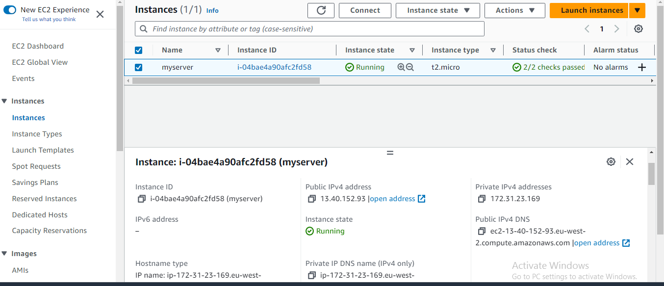Click the Status check column header
The width and height of the screenshot is (664, 286).
535,50
